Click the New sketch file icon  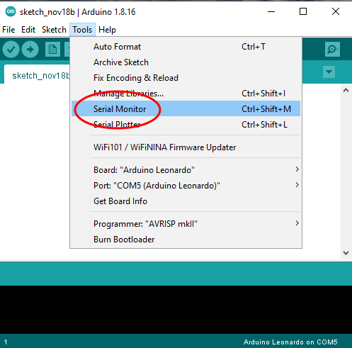pyautogui.click(x=52, y=50)
